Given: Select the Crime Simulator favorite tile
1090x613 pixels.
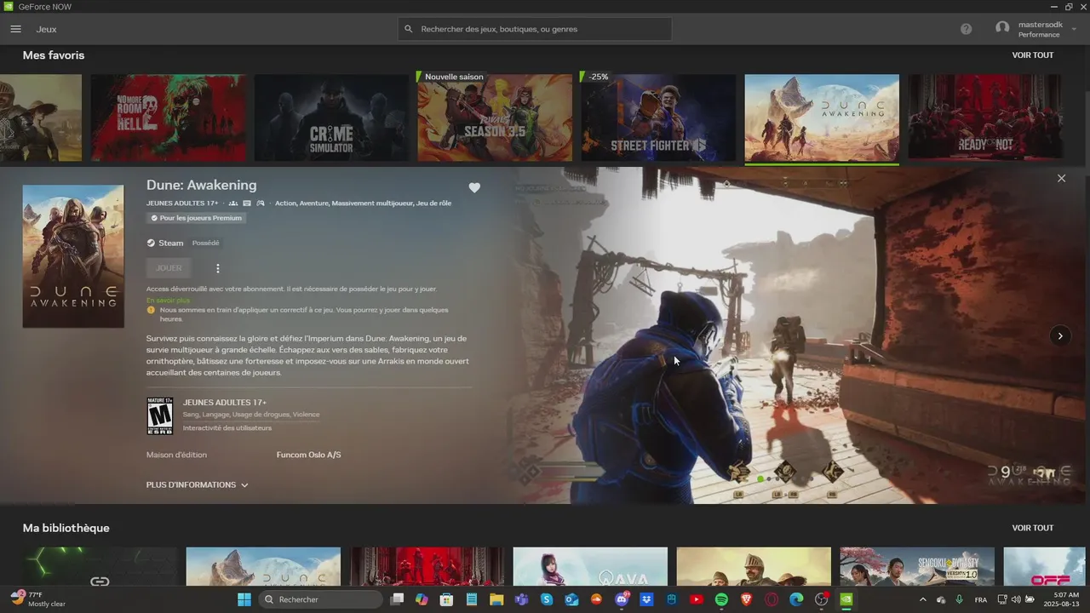Looking at the screenshot, I should (x=331, y=117).
